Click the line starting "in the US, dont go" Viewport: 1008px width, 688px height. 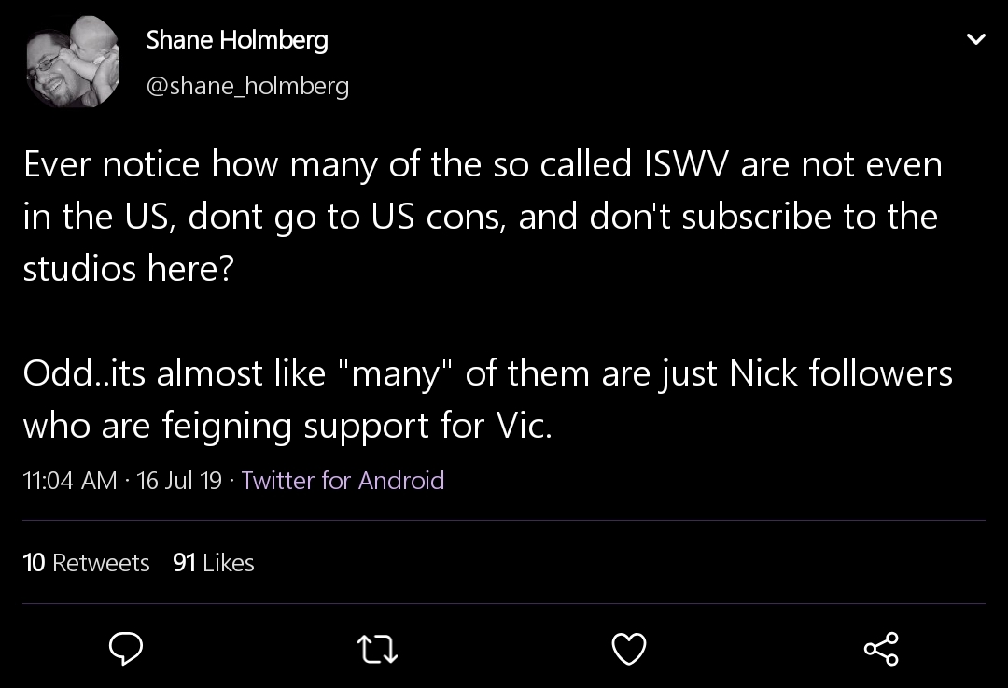point(481,217)
